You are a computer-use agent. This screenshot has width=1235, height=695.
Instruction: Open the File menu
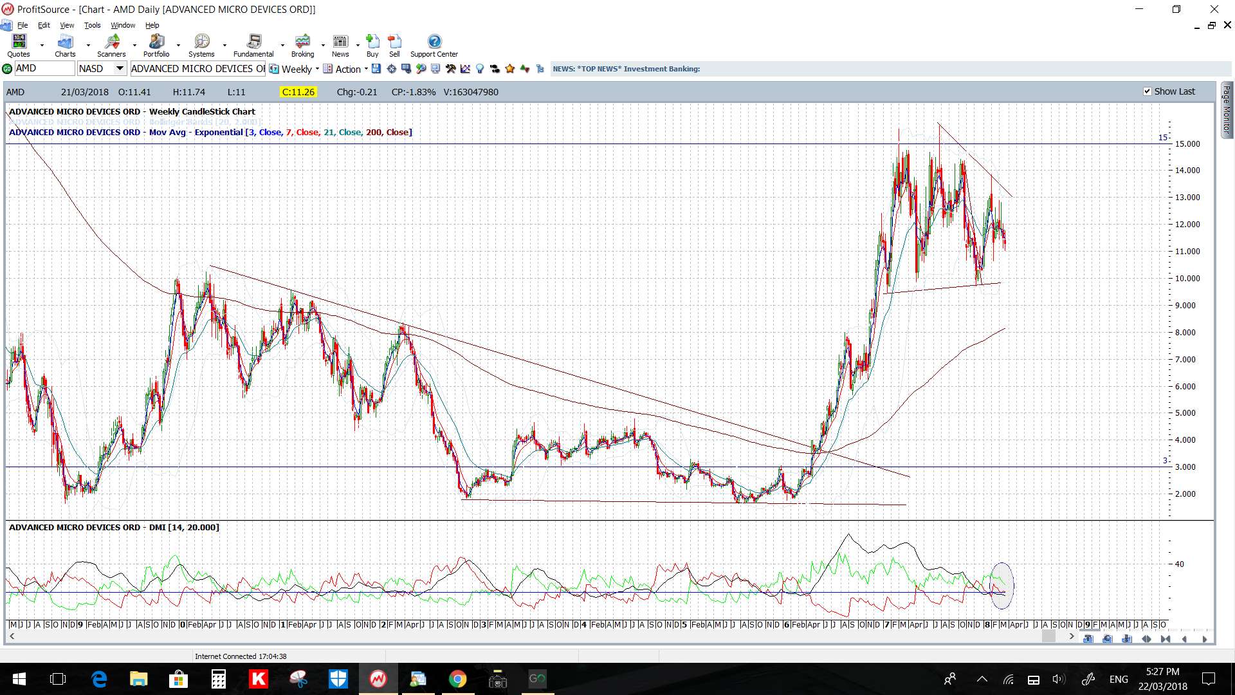[23, 25]
